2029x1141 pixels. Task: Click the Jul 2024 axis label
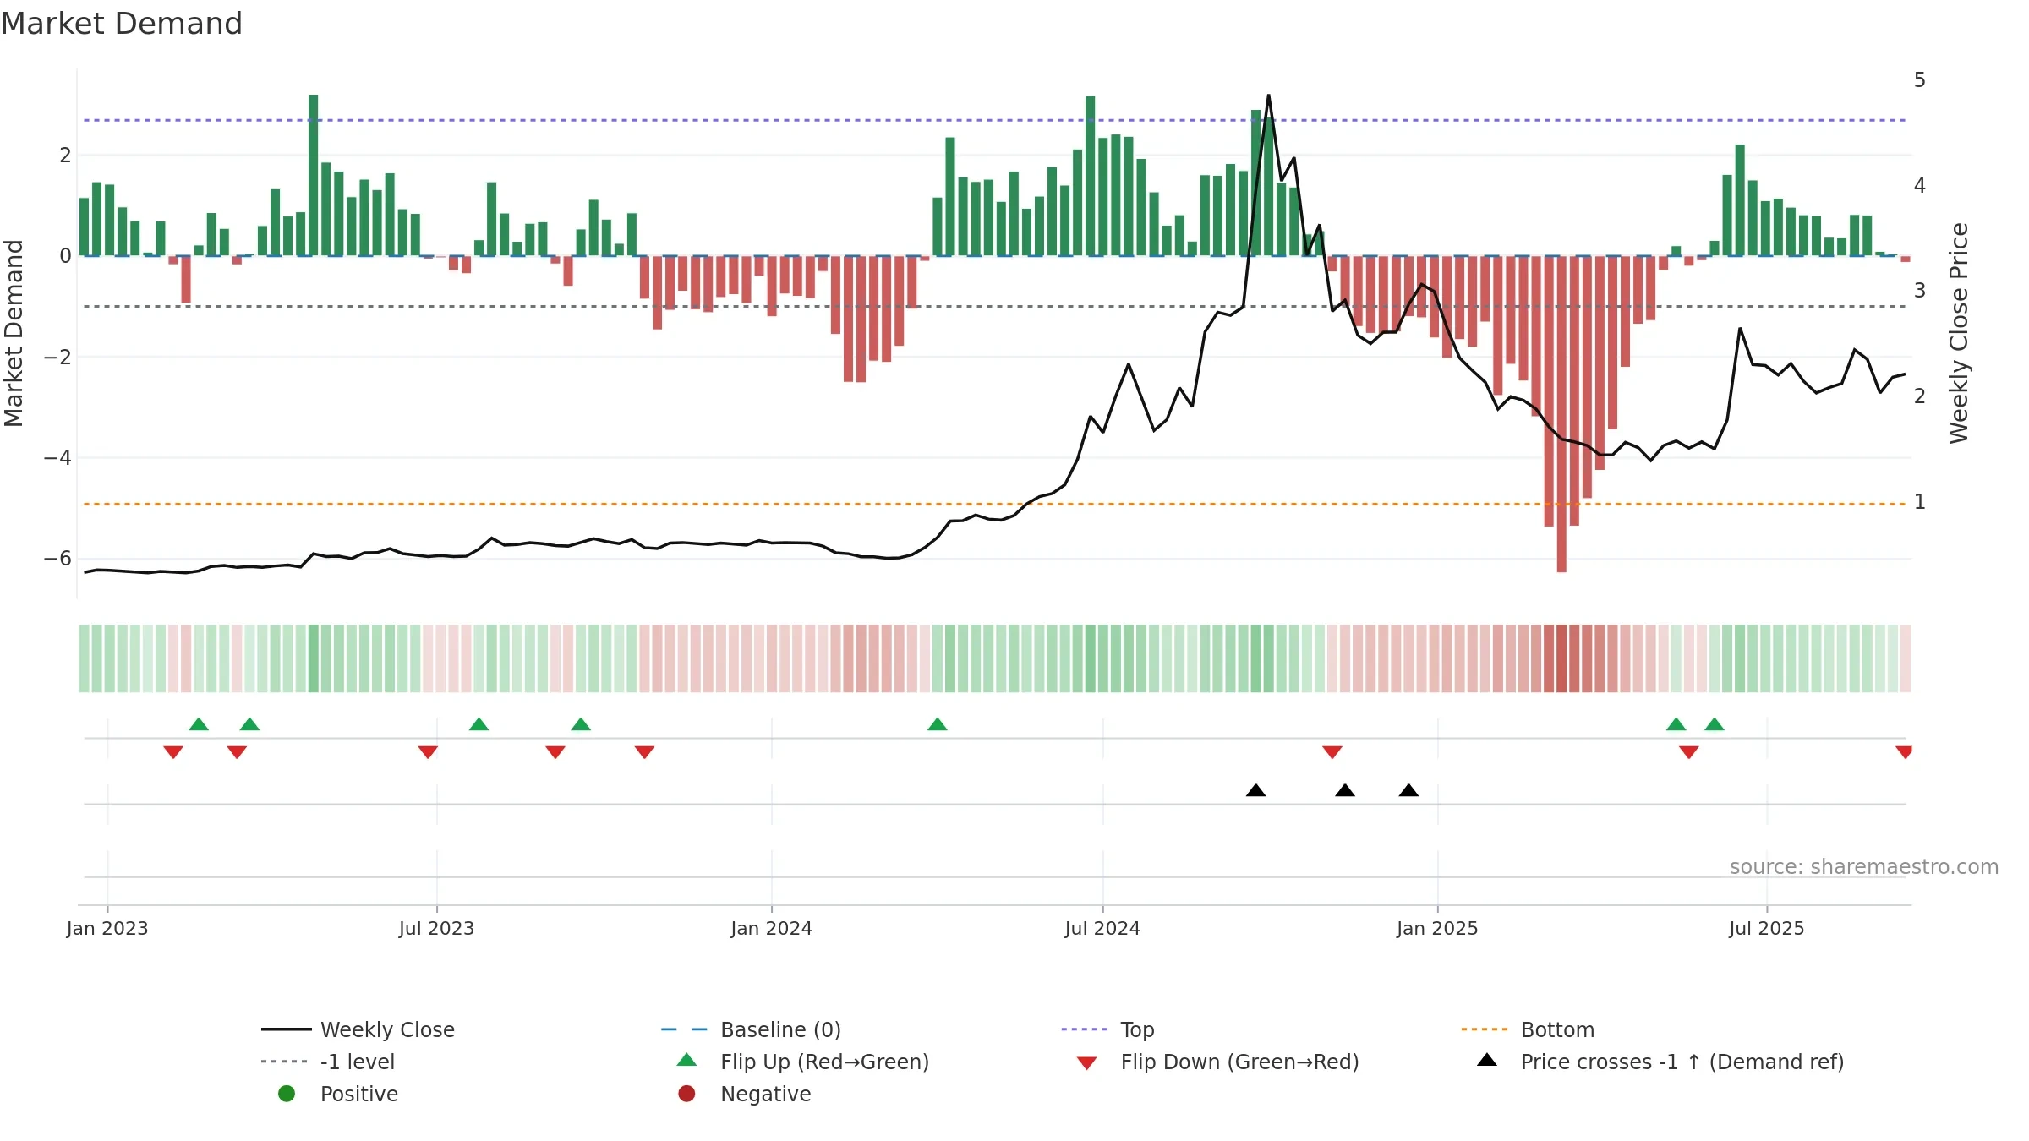[1102, 928]
